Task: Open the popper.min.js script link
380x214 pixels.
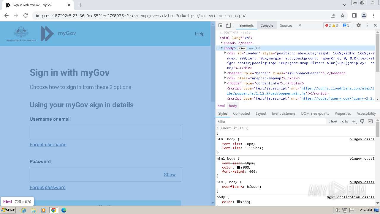Action: click(300, 91)
